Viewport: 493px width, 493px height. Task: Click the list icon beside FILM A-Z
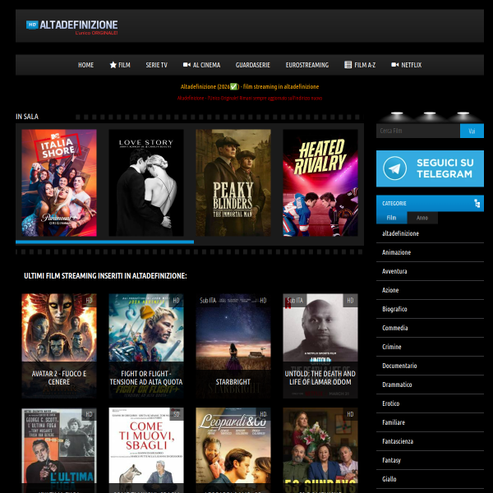(x=348, y=65)
